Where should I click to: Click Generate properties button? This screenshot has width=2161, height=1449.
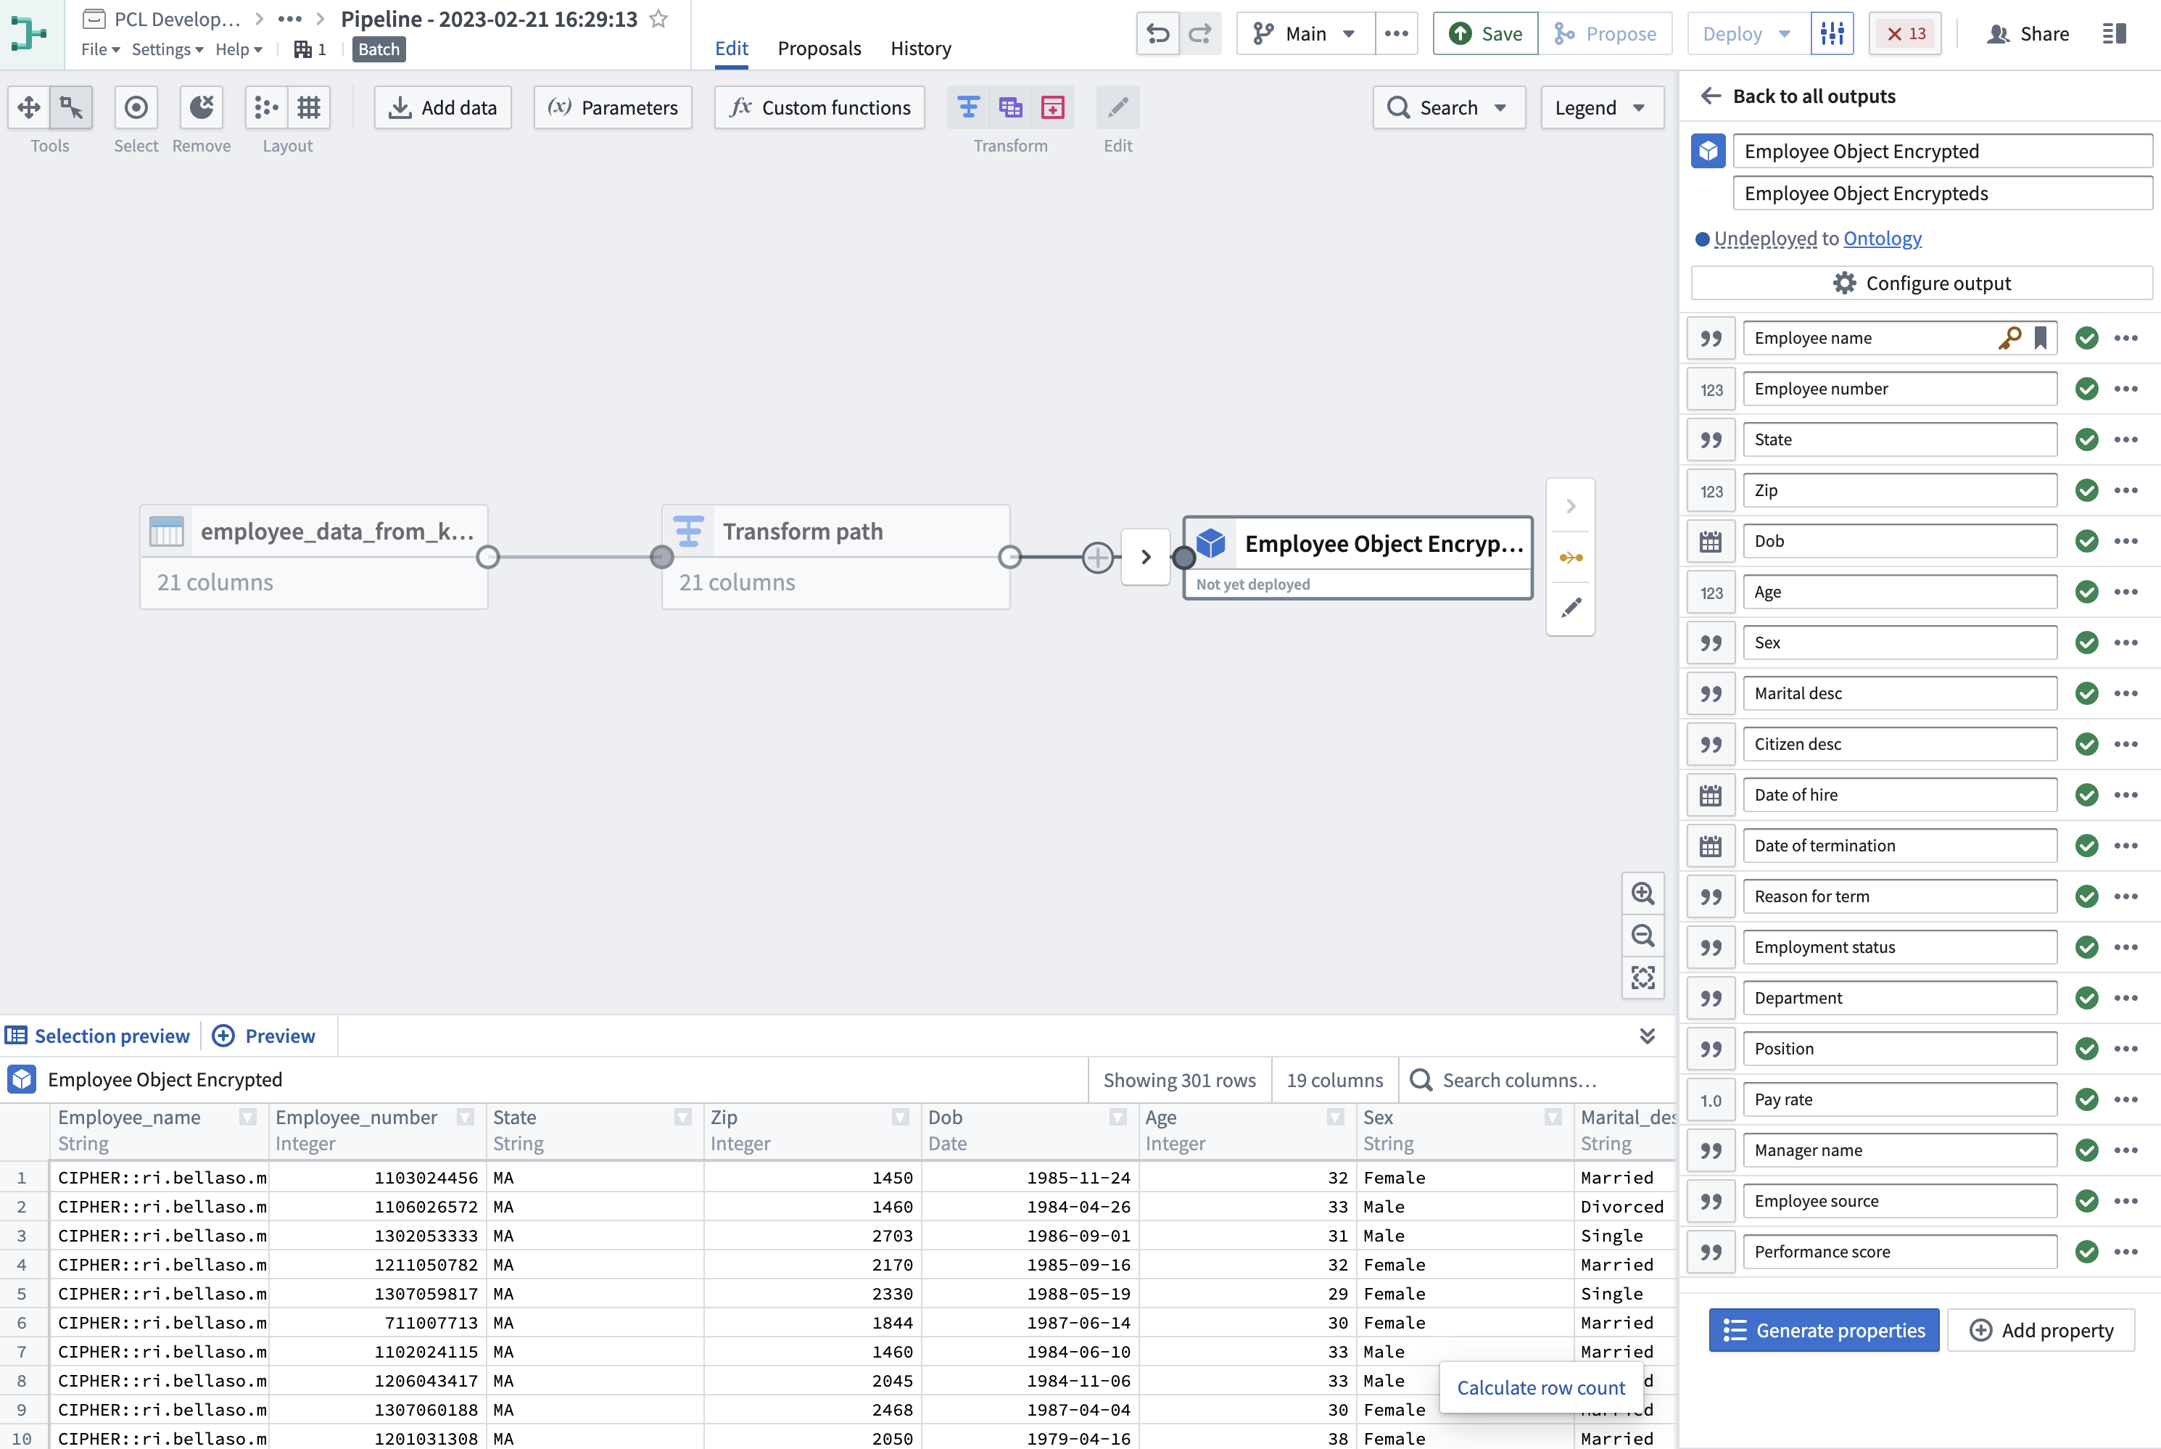tap(1824, 1330)
